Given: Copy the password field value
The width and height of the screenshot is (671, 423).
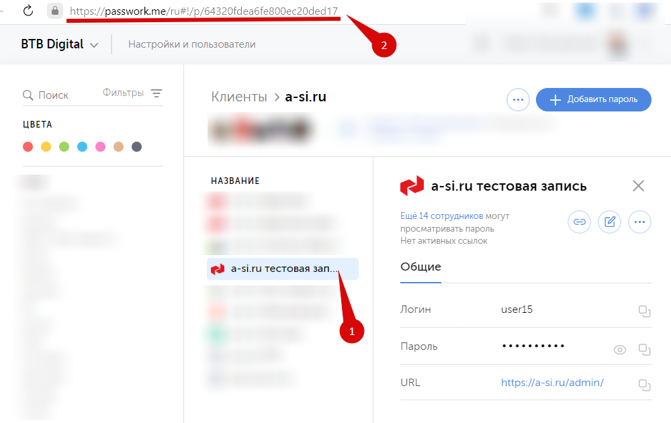Looking at the screenshot, I should tap(644, 349).
